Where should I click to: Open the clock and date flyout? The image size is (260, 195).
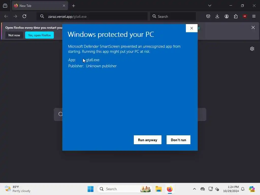[x=231, y=189]
